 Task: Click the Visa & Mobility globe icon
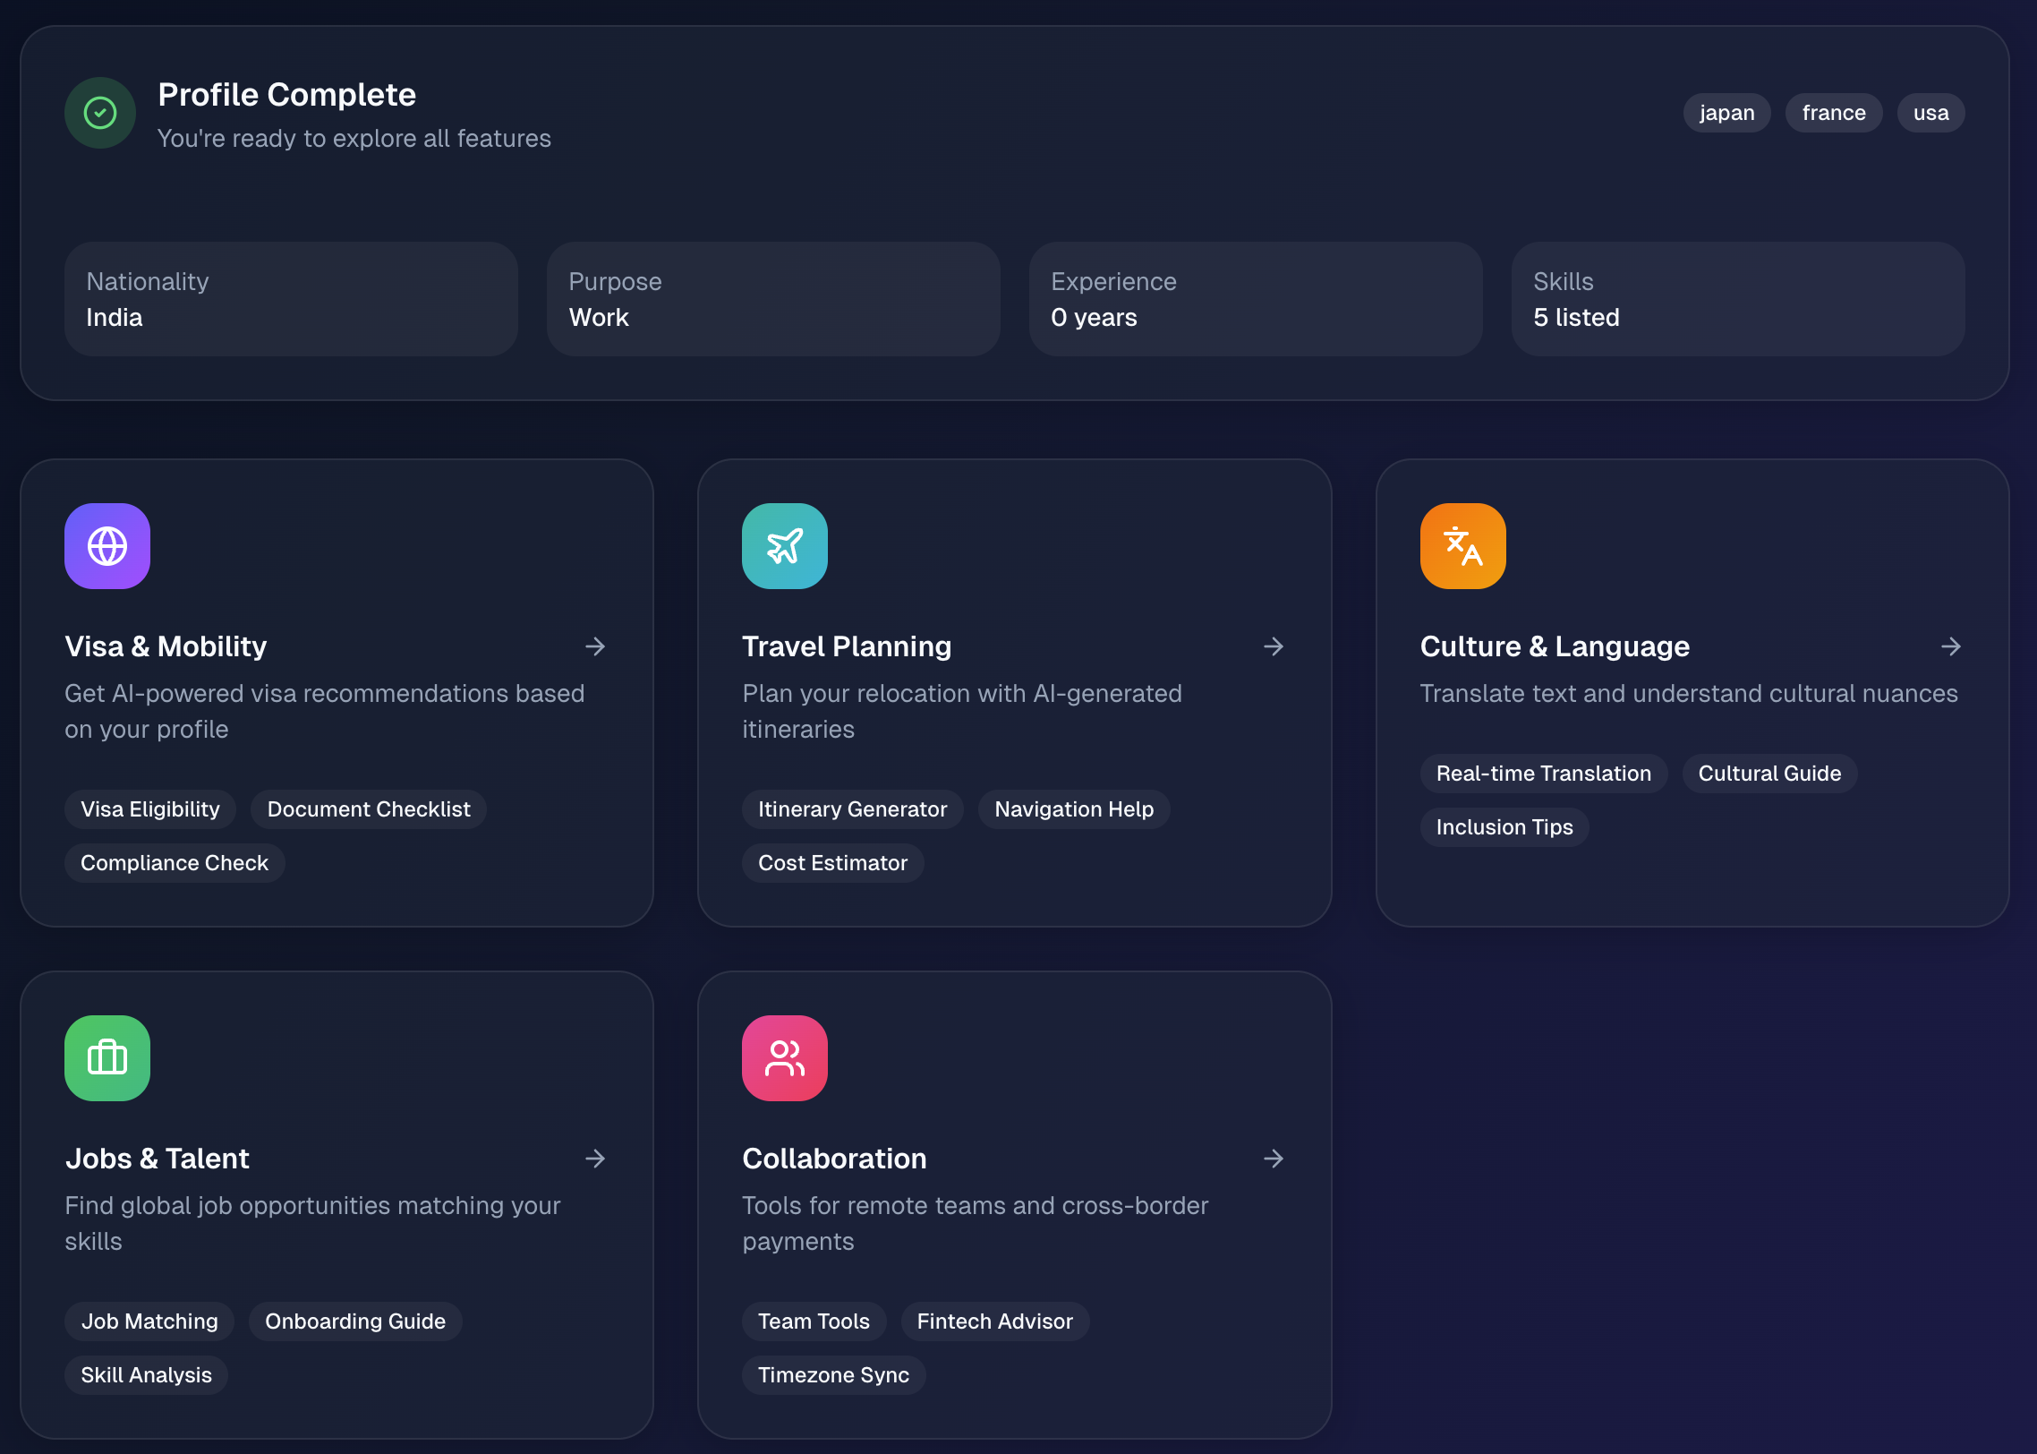click(107, 546)
